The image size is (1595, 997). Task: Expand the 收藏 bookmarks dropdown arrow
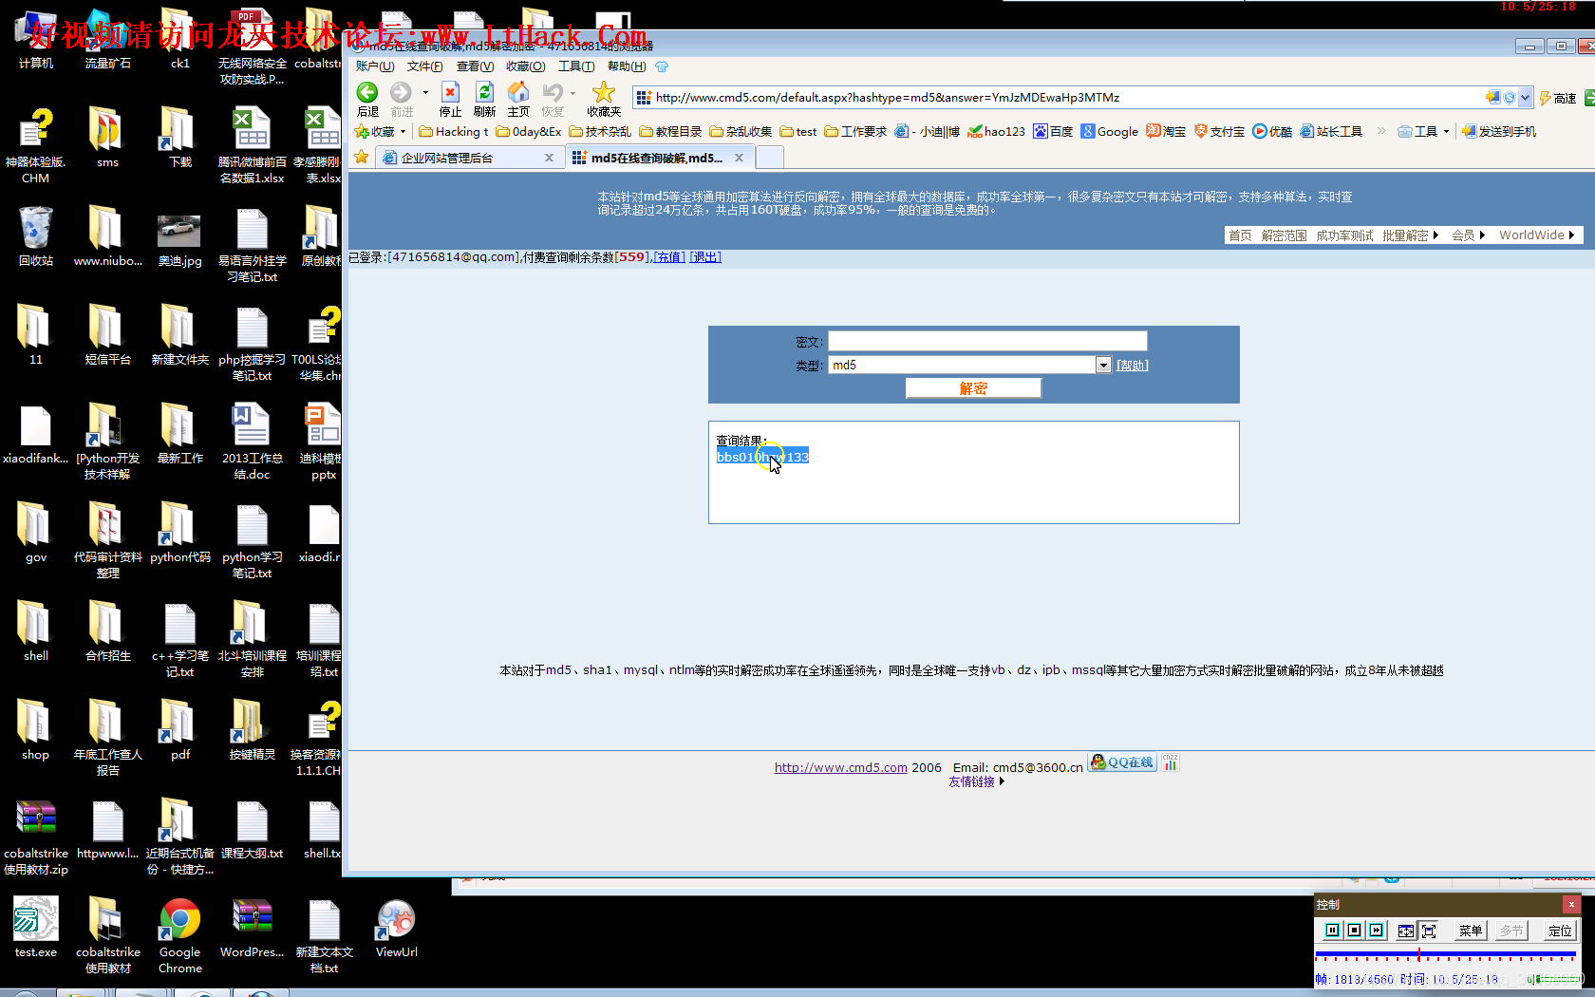click(x=403, y=132)
